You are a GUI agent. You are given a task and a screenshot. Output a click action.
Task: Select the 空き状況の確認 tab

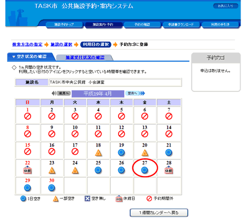click(31, 57)
